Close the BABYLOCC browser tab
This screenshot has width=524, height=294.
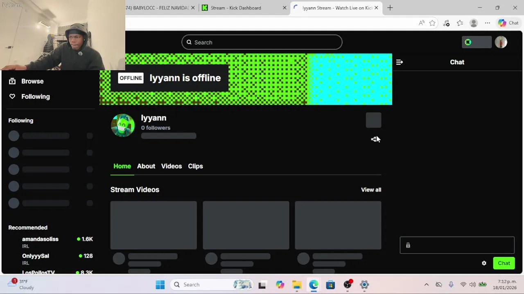pyautogui.click(x=193, y=8)
